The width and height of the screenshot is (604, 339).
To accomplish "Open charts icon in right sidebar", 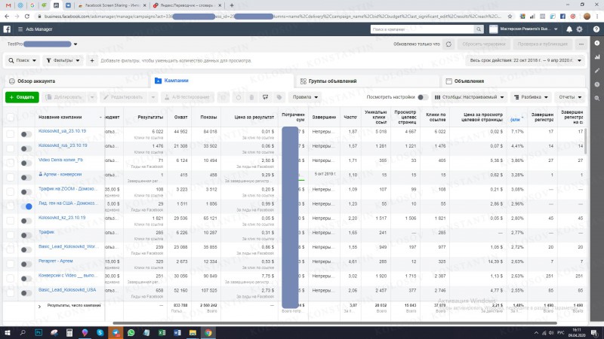I will tap(597, 57).
